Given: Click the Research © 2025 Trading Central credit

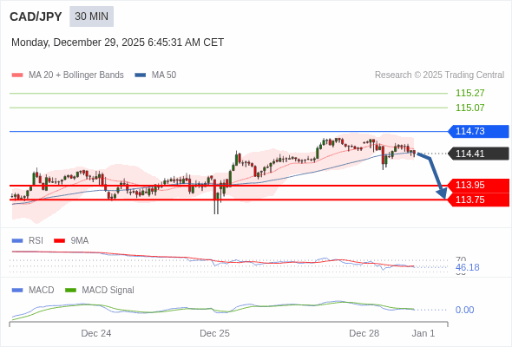Looking at the screenshot, I should tap(439, 75).
